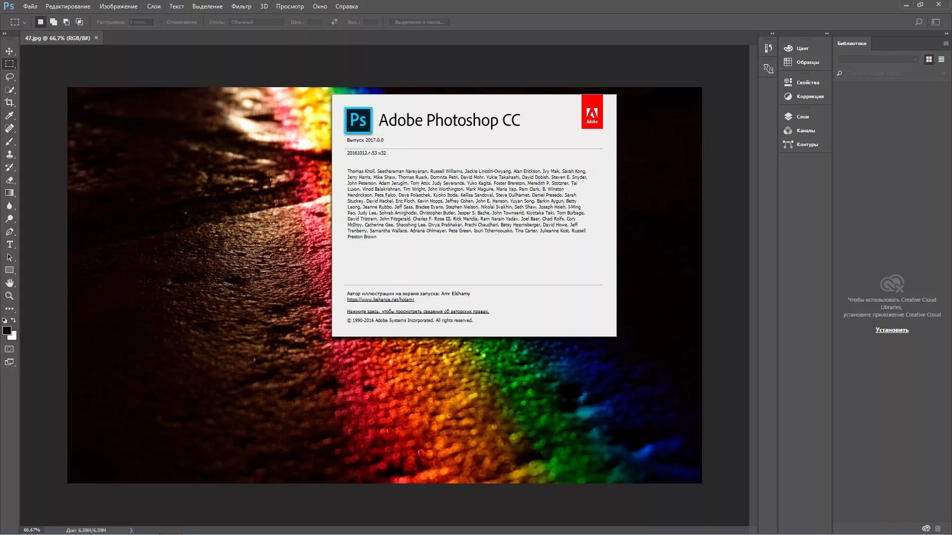The image size is (952, 535).
Task: Select the Type tool
Action: tap(9, 244)
